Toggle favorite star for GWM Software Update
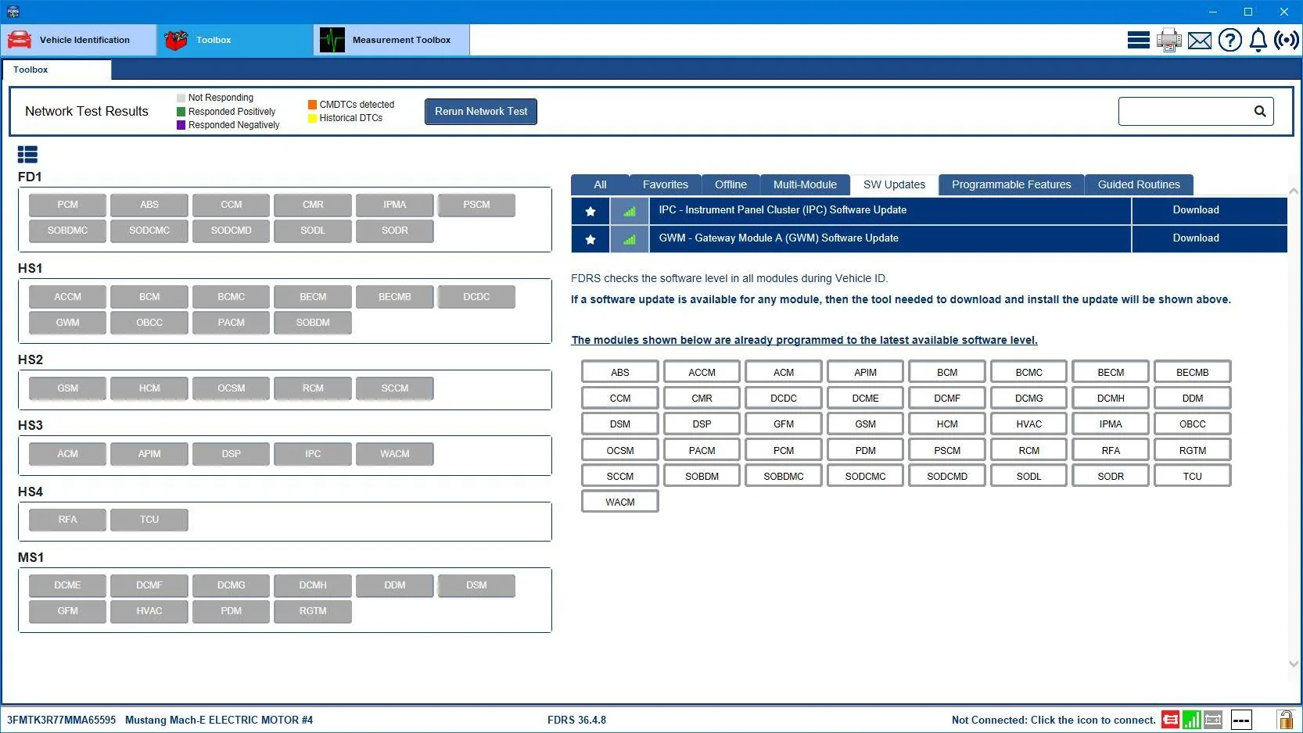 [590, 239]
